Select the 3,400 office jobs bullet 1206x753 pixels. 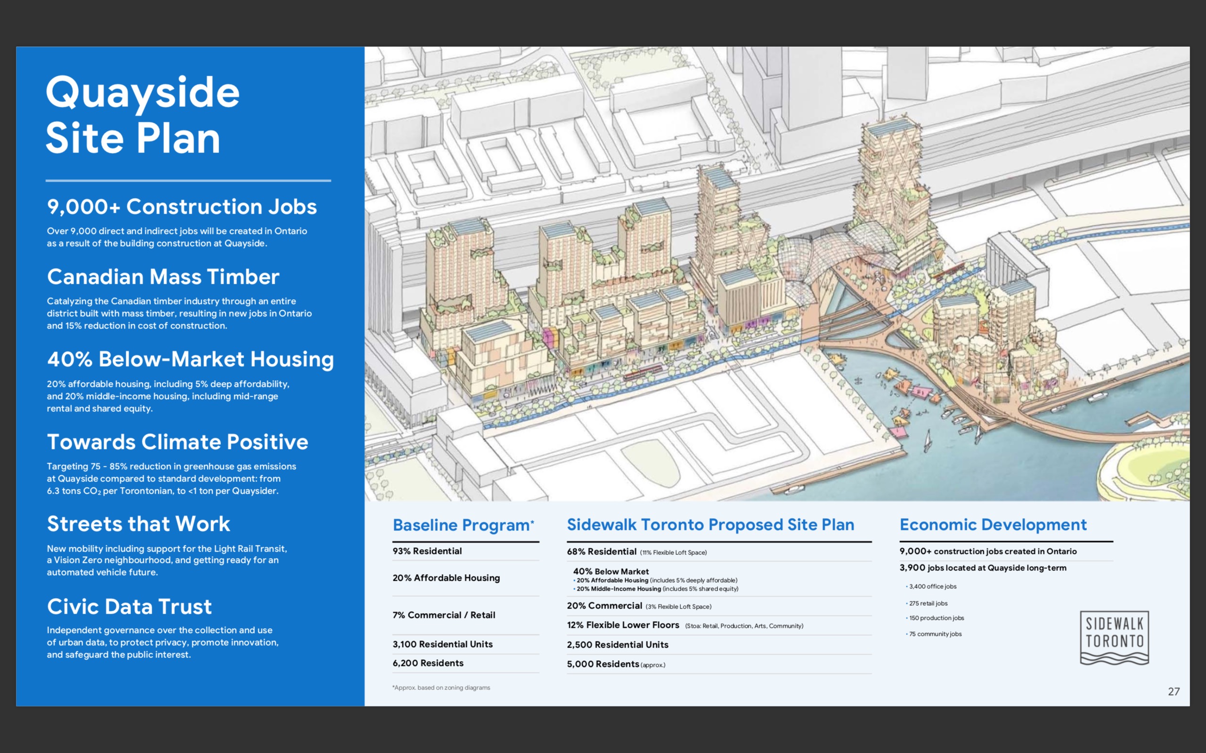pyautogui.click(x=930, y=586)
